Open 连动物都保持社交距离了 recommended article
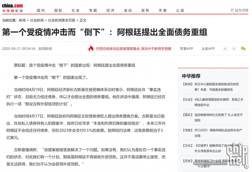Image resolution: width=252 pixels, height=172 pixels. coord(219,117)
